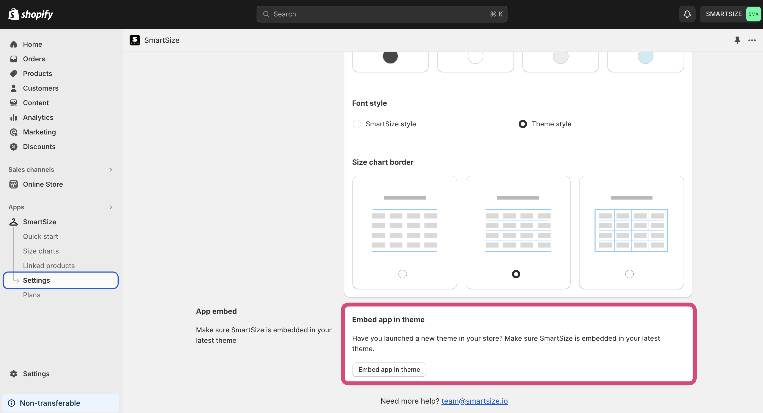This screenshot has height=413, width=763.
Task: Click the Customers person icon
Action: (x=14, y=88)
